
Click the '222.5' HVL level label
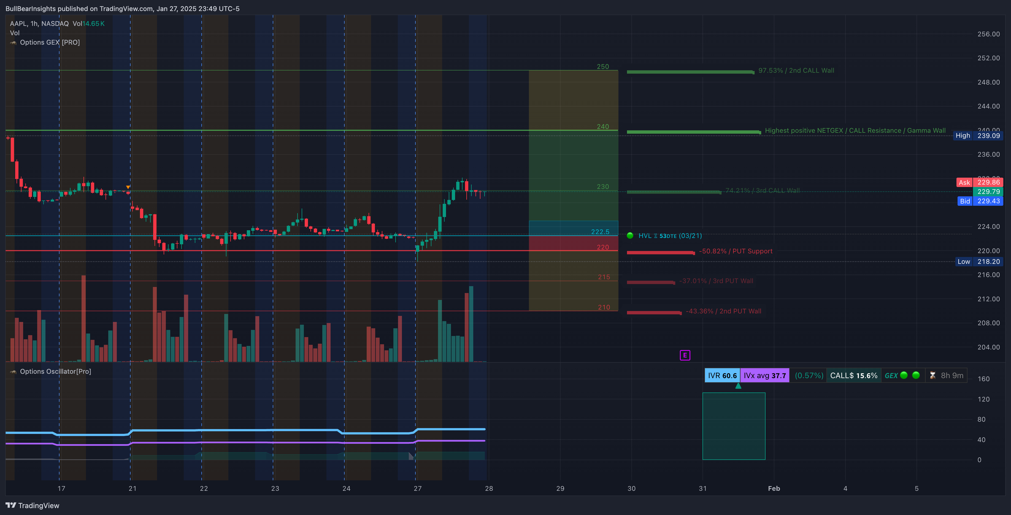pyautogui.click(x=600, y=232)
